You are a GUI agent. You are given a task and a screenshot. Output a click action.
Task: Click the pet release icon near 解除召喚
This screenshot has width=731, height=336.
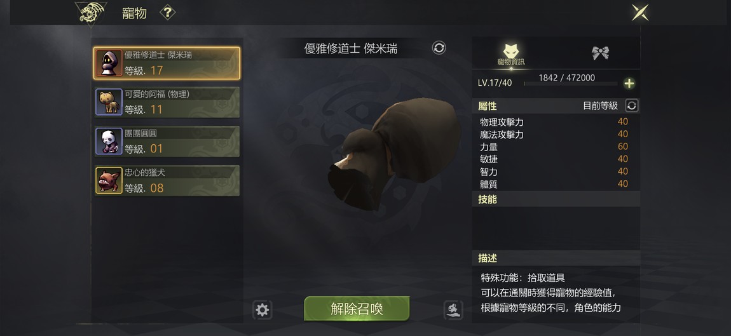[453, 309]
